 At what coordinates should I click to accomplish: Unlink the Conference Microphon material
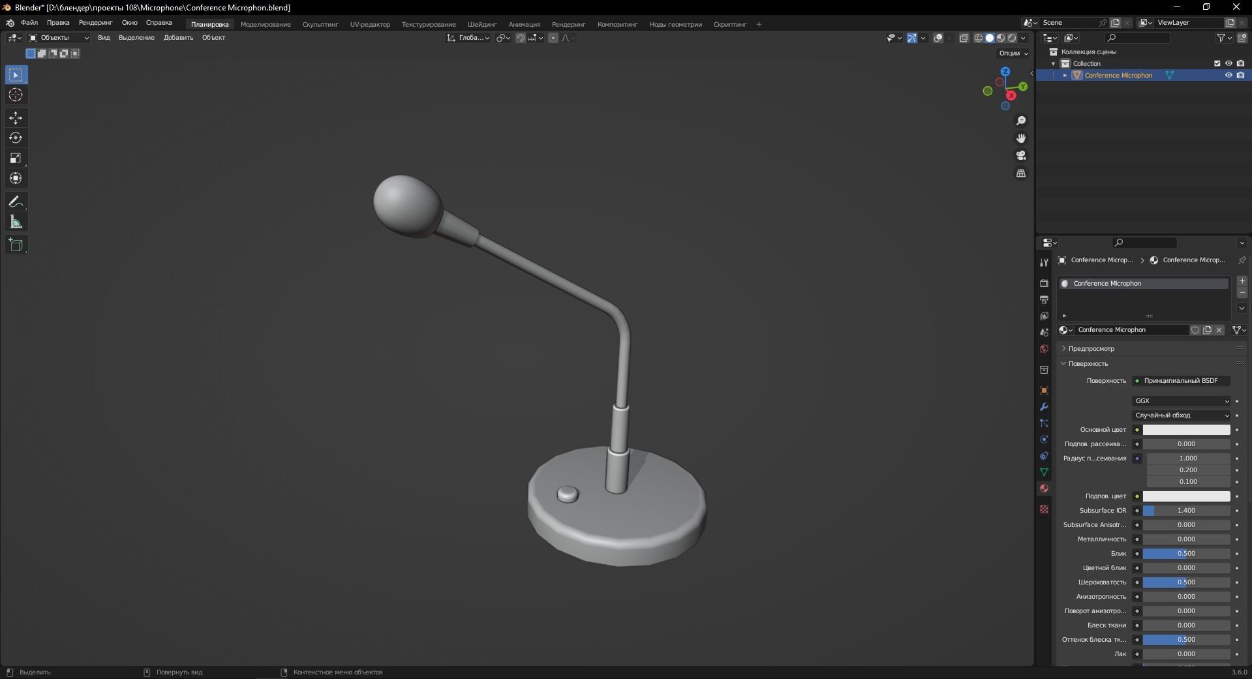1219,330
